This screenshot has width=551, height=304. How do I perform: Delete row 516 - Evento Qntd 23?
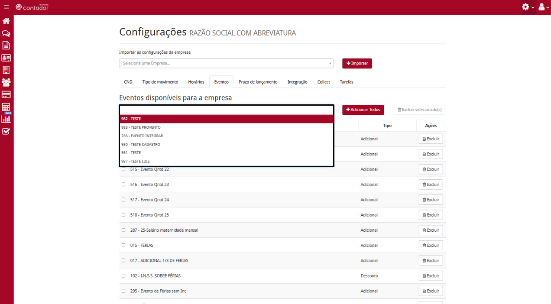click(x=431, y=184)
